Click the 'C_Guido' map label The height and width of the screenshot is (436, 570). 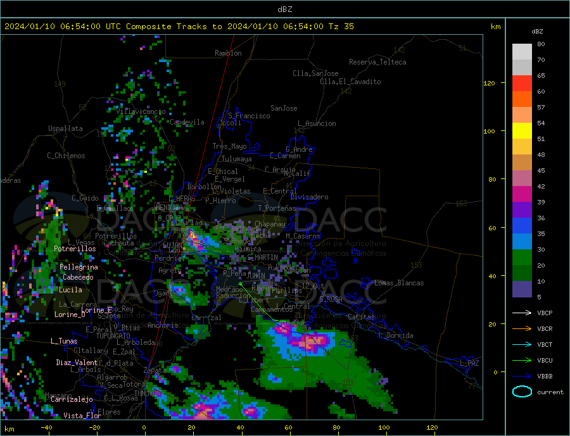coord(85,198)
